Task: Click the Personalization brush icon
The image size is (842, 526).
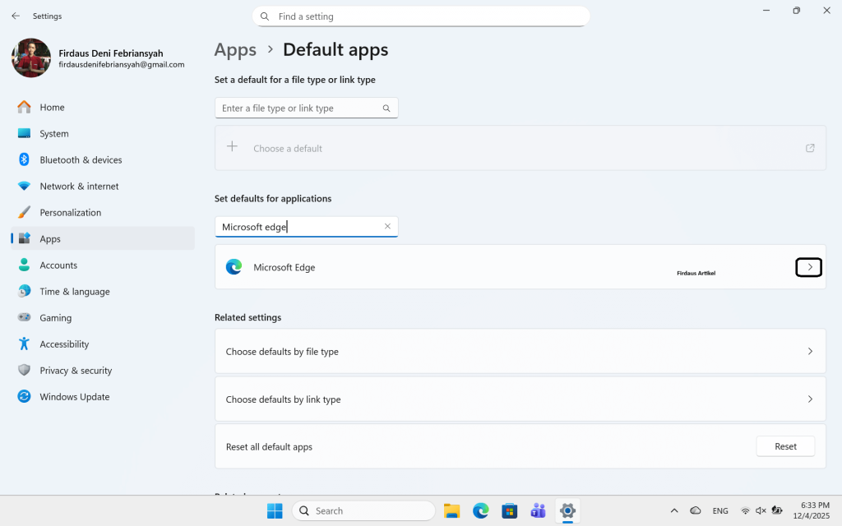Action: [x=24, y=212]
